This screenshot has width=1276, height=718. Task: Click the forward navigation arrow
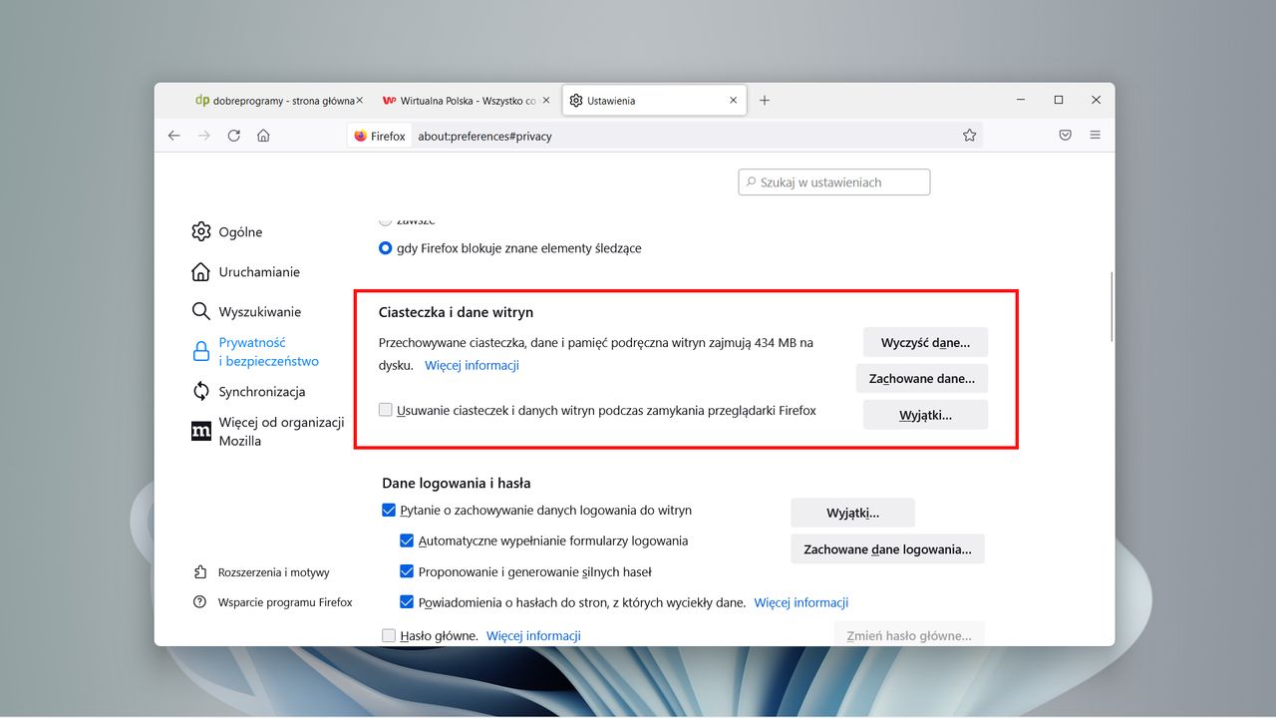tap(204, 136)
